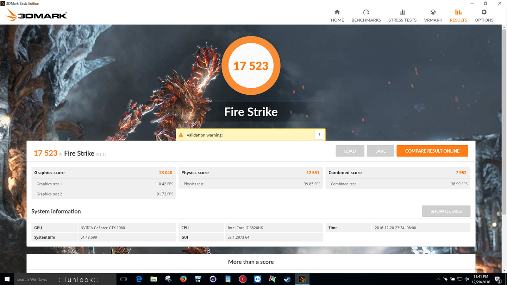Open the OPTIONS gear section
Viewport: 507px width, 285px height.
tap(484, 16)
